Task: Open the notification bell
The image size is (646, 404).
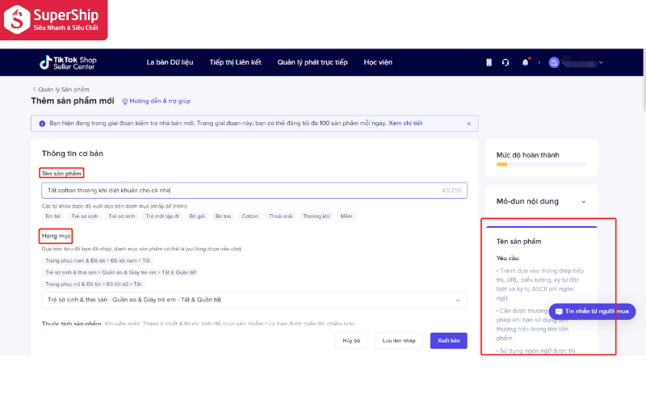Action: (526, 62)
